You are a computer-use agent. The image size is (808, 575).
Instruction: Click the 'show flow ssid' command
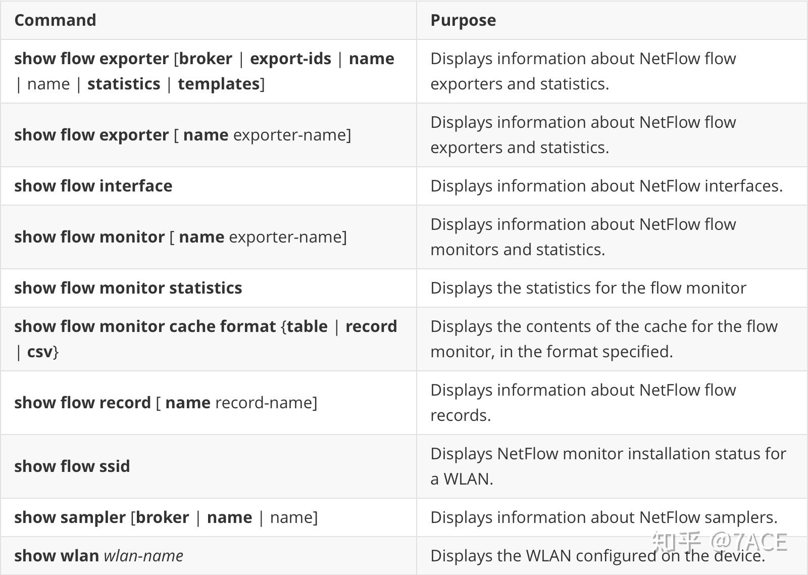click(72, 466)
